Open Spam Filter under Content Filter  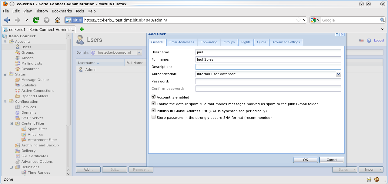pos(37,129)
